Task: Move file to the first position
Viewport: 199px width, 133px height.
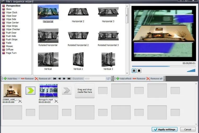Action: (55, 79)
